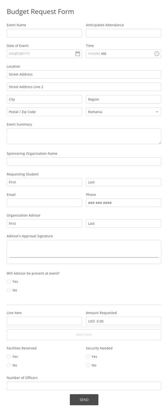
Task: Click the Number of Officers field
Action: coord(84,386)
